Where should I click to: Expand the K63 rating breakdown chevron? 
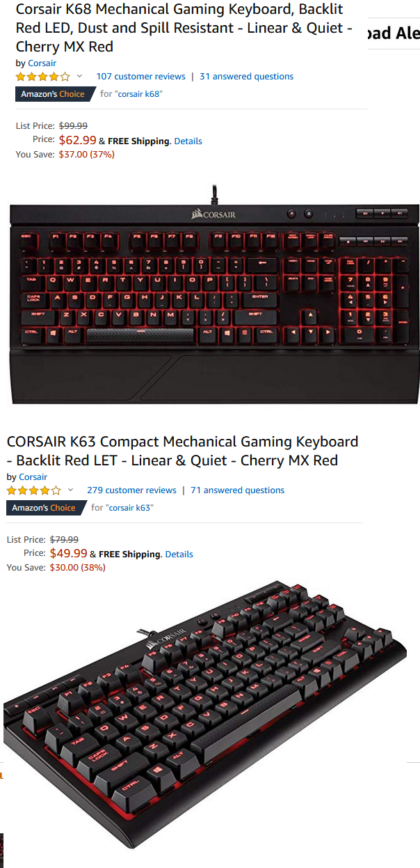(x=70, y=490)
